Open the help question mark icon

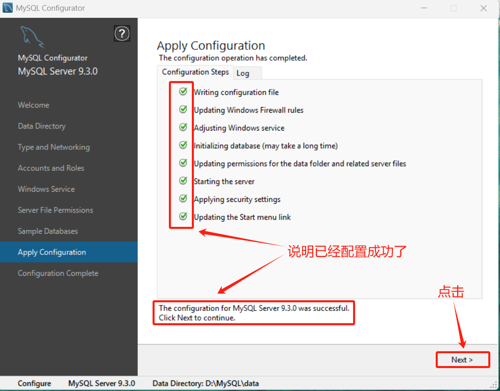tap(122, 34)
